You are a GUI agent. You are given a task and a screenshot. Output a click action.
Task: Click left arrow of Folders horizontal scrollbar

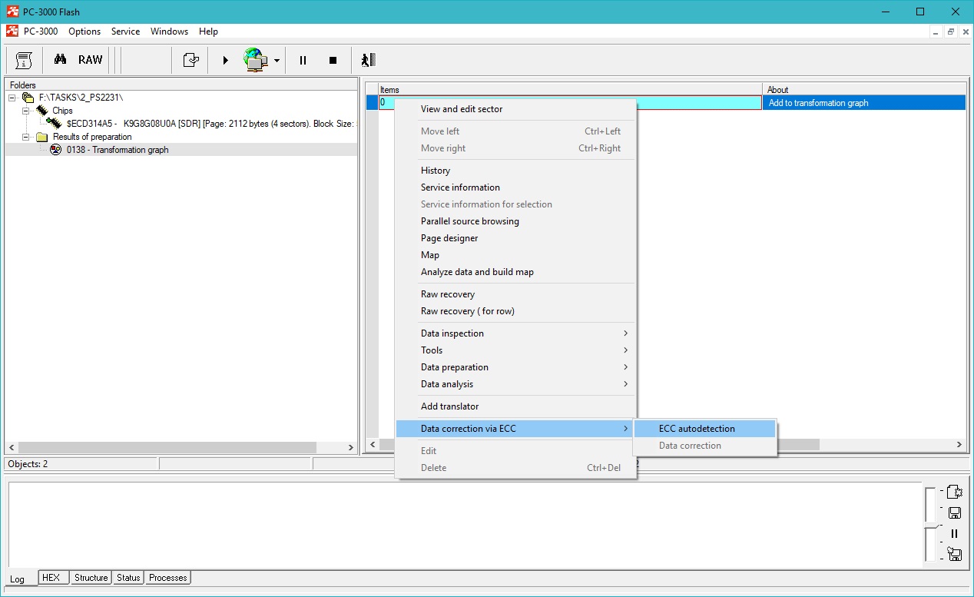[12, 447]
